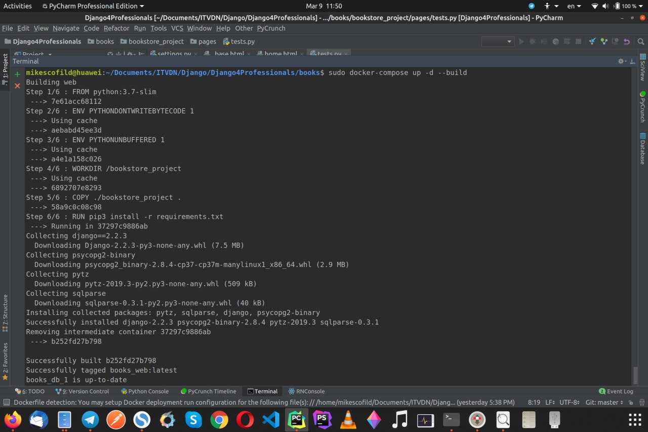
Task: Select the Terminal bottom tab
Action: click(x=262, y=391)
